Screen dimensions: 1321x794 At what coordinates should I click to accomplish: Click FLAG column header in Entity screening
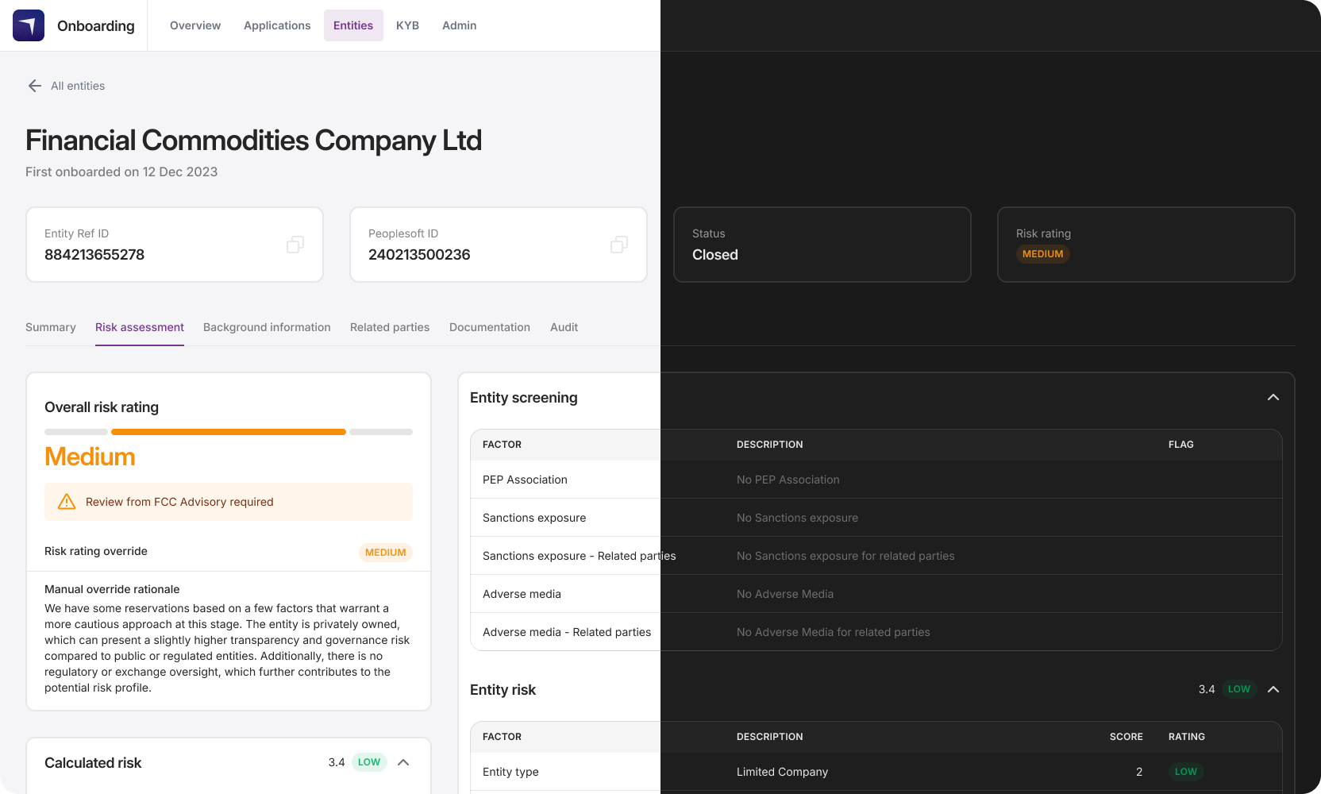1181,445
